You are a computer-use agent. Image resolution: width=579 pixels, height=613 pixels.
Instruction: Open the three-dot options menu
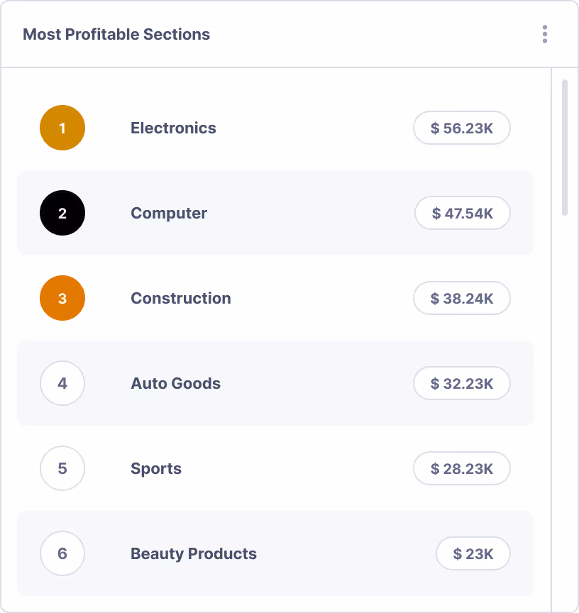[x=544, y=34]
